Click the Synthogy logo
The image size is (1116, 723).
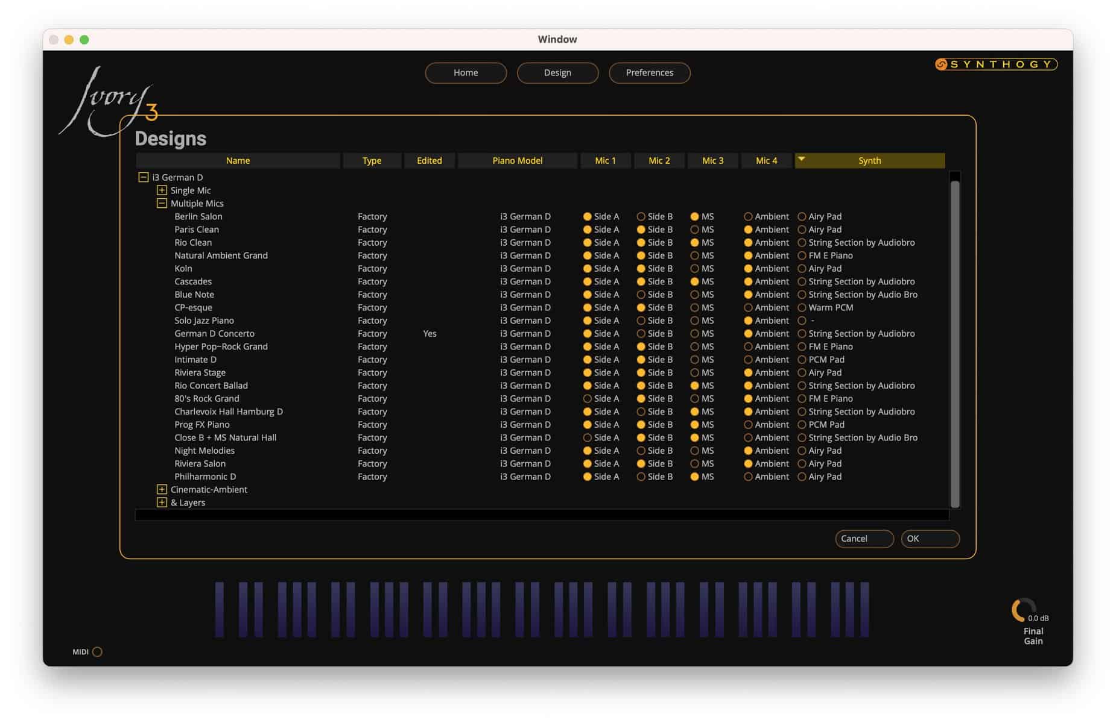(995, 64)
